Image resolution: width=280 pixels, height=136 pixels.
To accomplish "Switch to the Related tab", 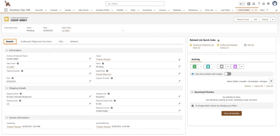I will click(74, 41).
